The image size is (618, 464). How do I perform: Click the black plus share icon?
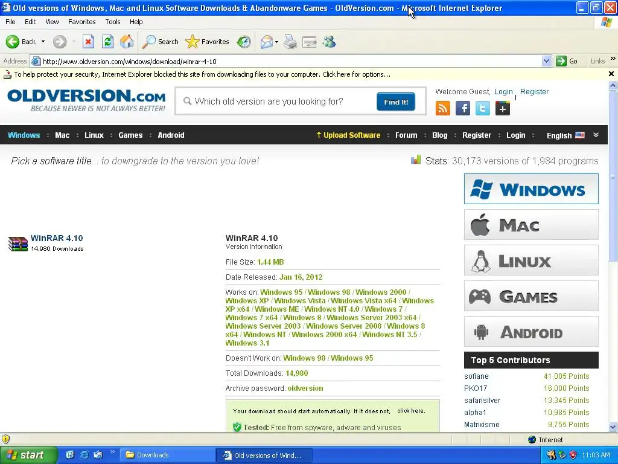pos(503,108)
